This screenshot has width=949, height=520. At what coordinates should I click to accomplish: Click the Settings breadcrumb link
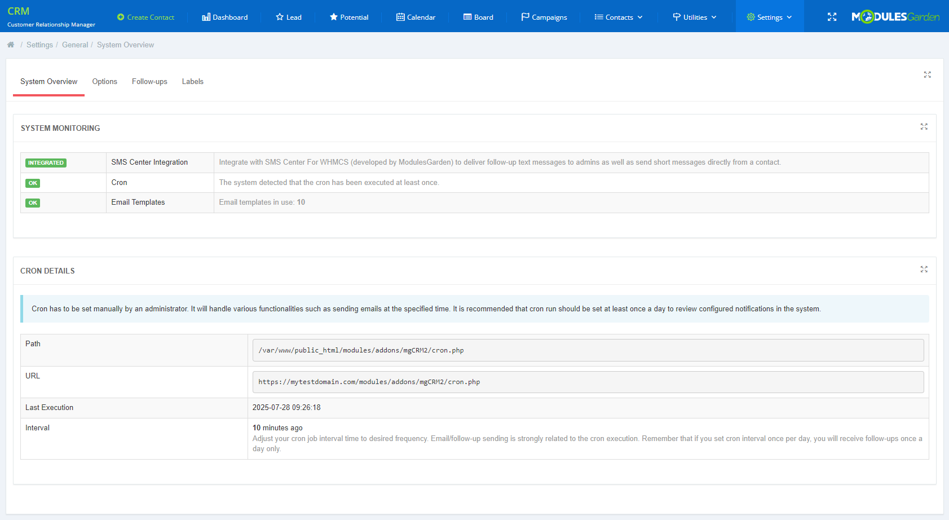[x=39, y=44]
